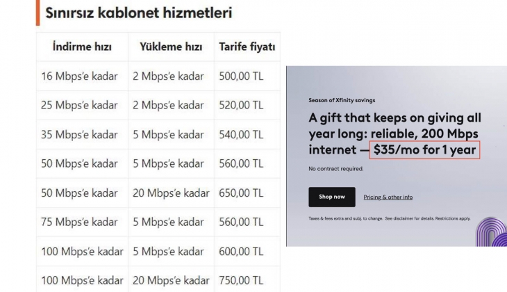Screen dimensions: 507x292
Task: Select the 16 Mbps'e kadar download cell
Action: tap(80, 76)
